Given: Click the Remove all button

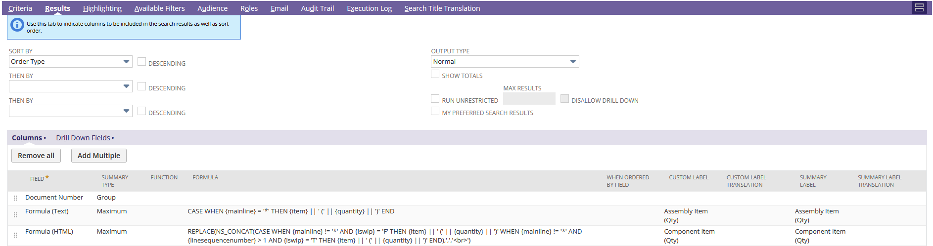Looking at the screenshot, I should pyautogui.click(x=36, y=156).
